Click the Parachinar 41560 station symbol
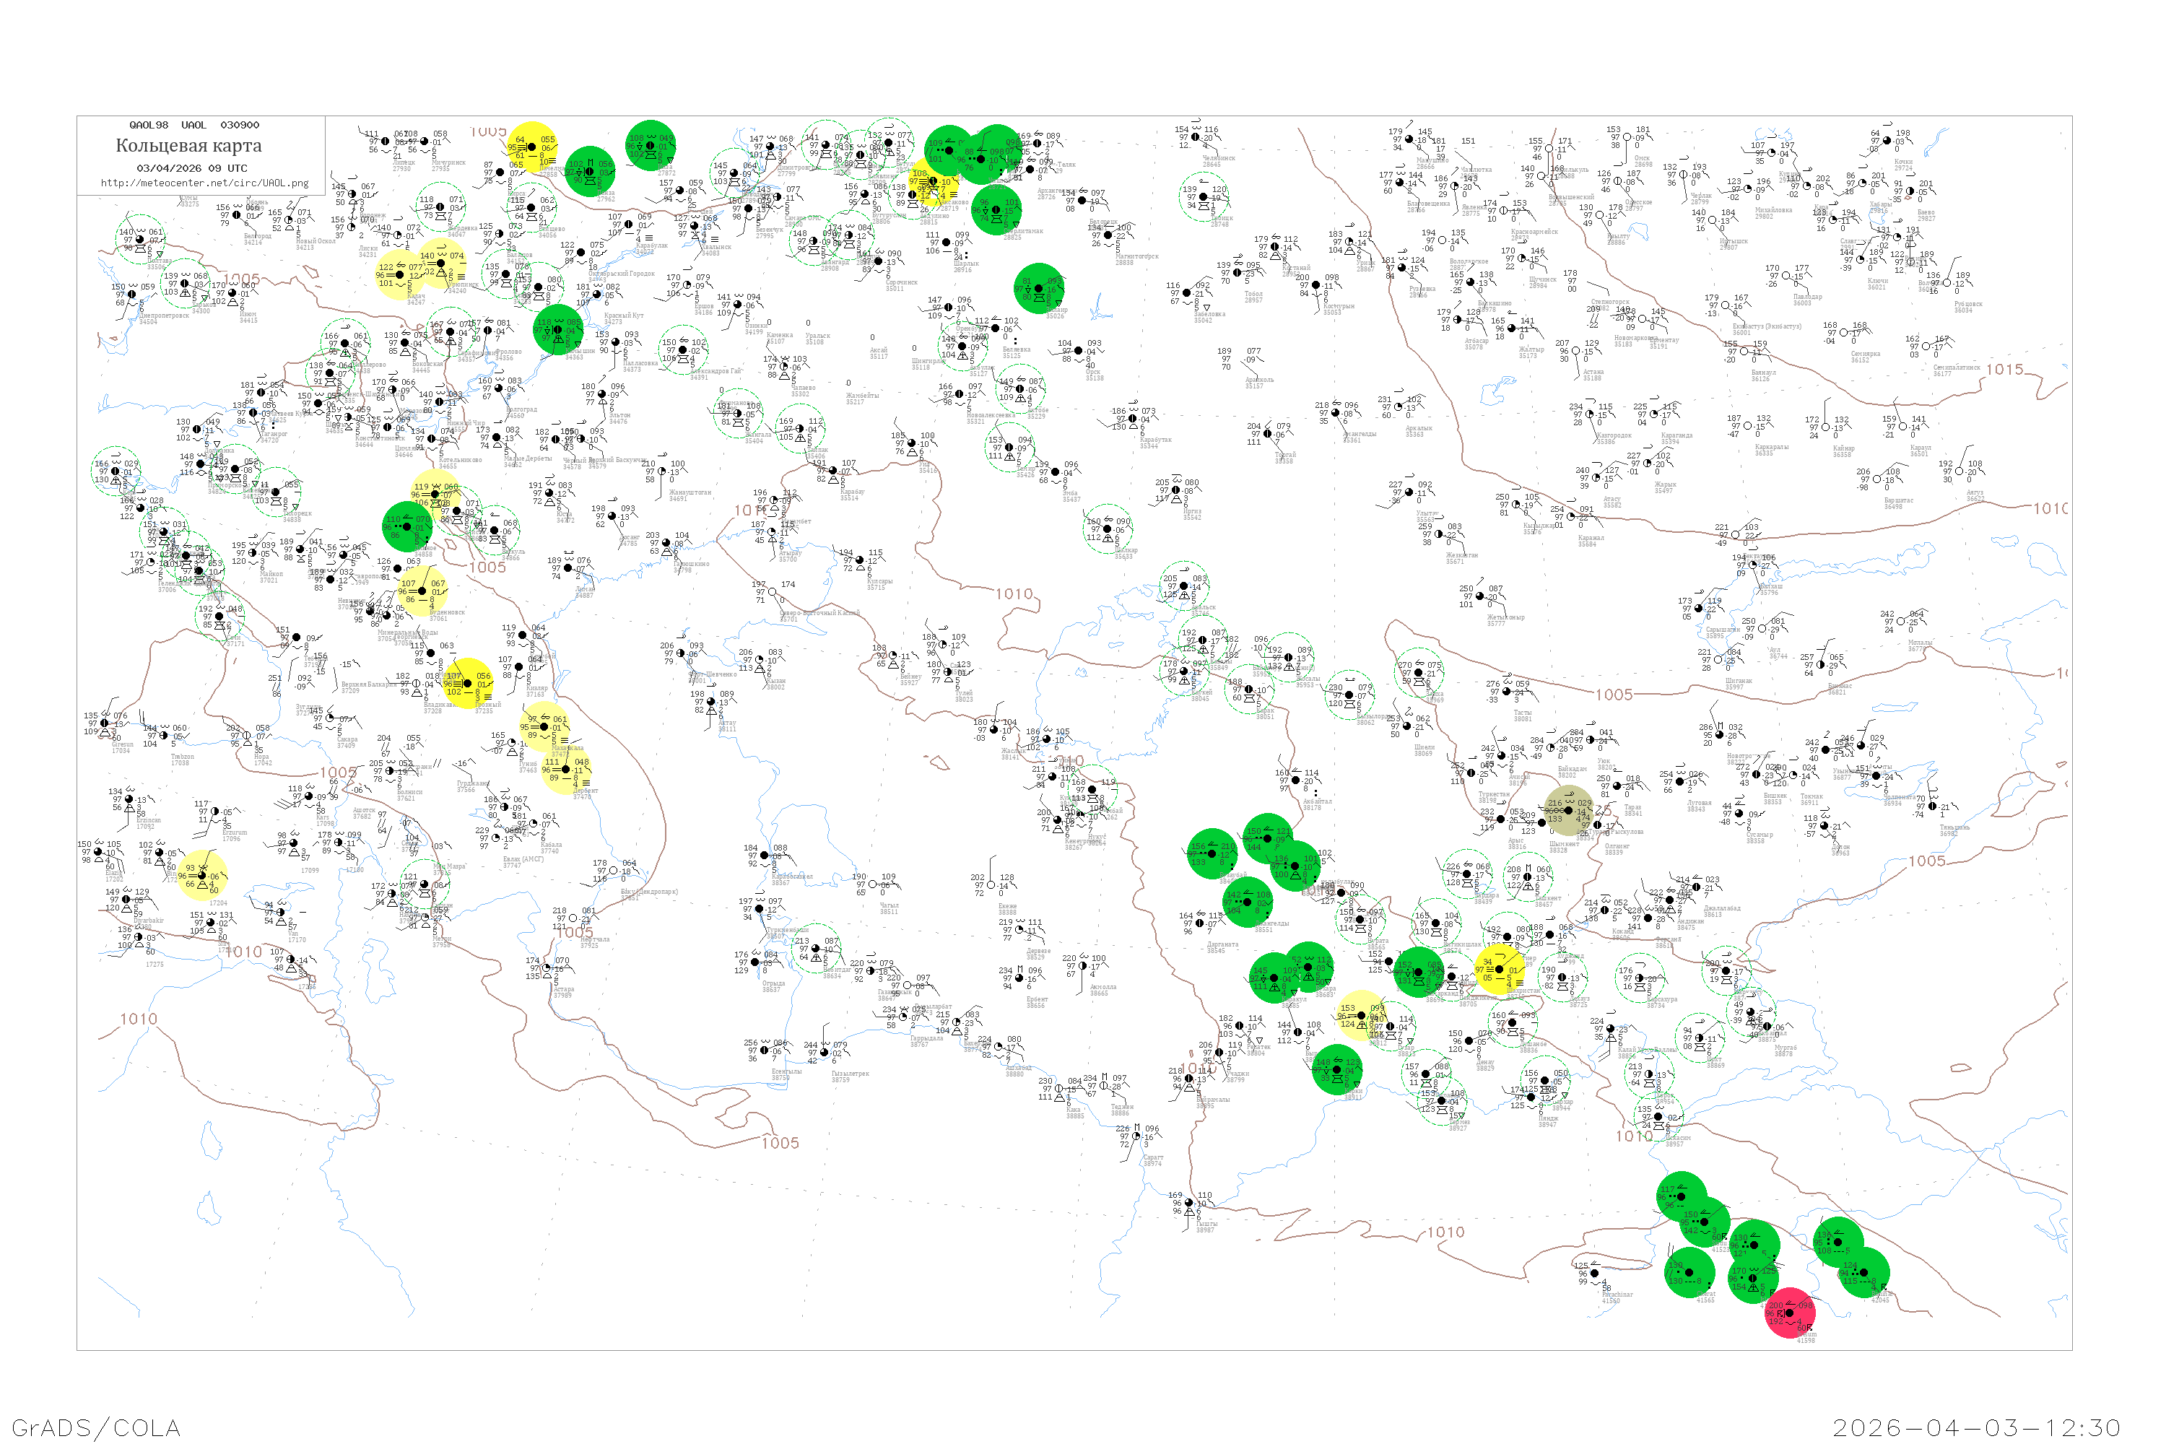The height and width of the screenshot is (1444, 2166). pyautogui.click(x=1595, y=1273)
